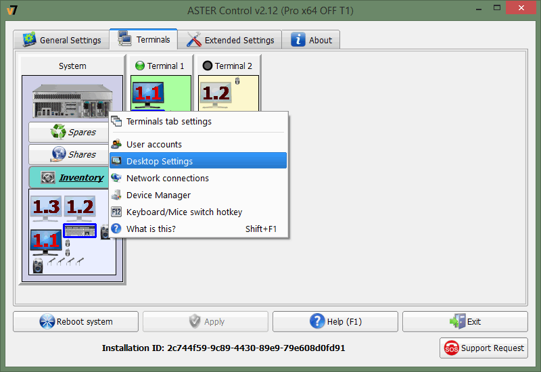Launch Device Manager from the context menu
The height and width of the screenshot is (372, 541).
[198, 195]
